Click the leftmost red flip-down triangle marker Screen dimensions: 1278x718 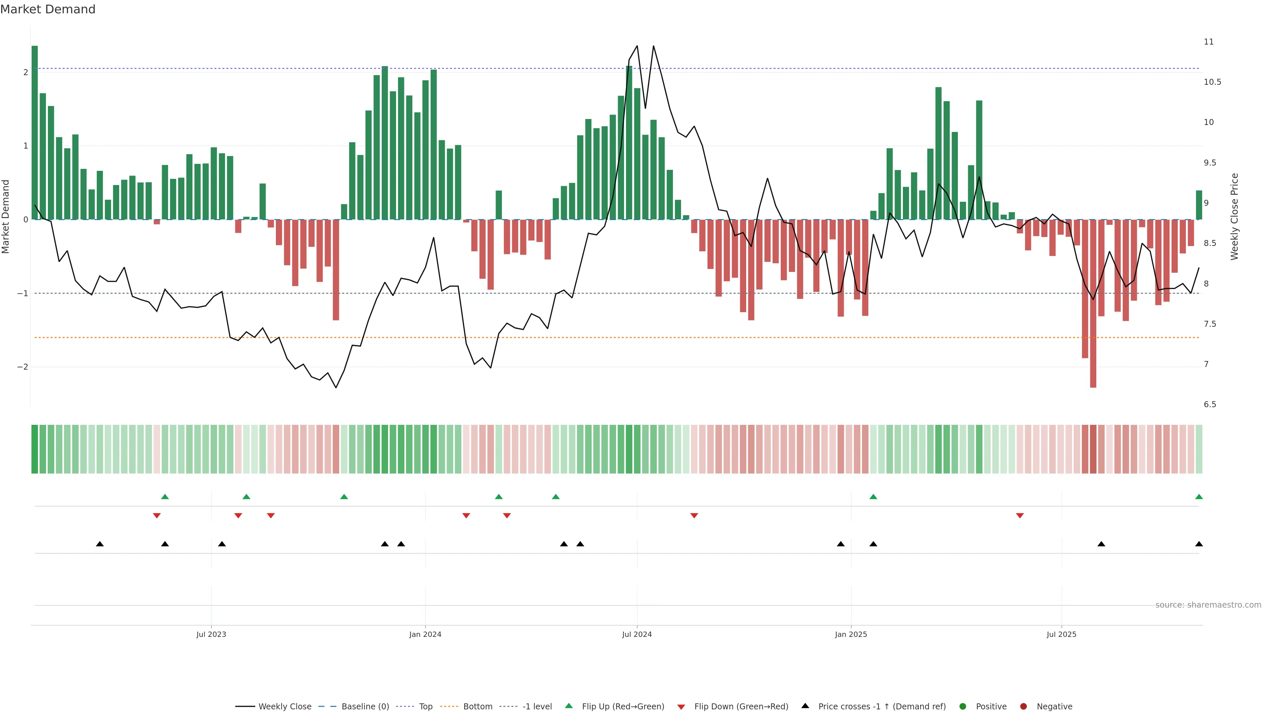157,516
